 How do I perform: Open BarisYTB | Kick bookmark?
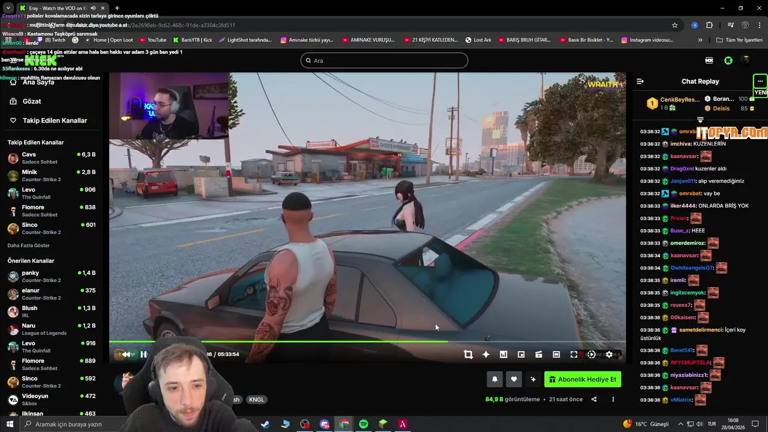193,40
